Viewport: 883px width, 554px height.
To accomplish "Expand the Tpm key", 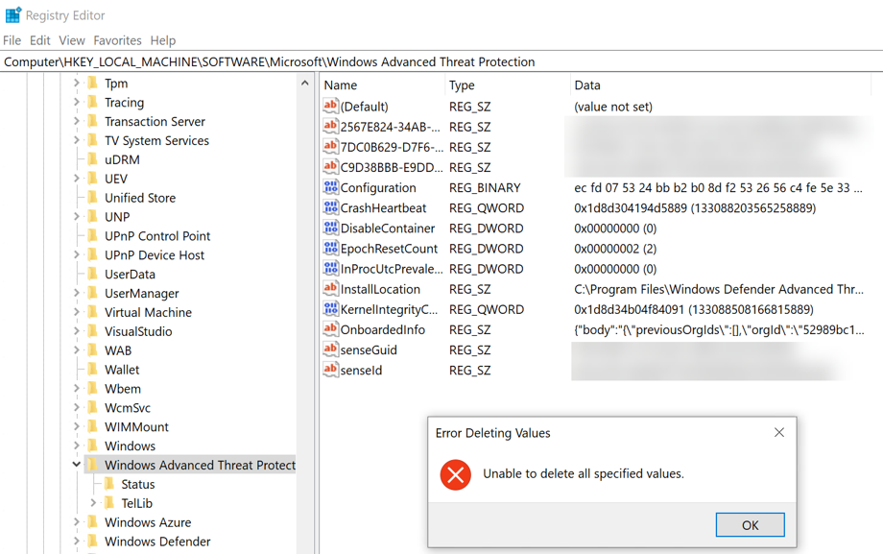I will [x=77, y=84].
